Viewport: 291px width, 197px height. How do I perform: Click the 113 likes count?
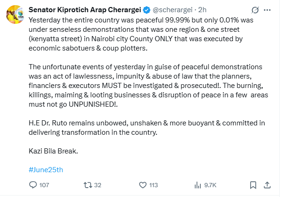click(154, 185)
